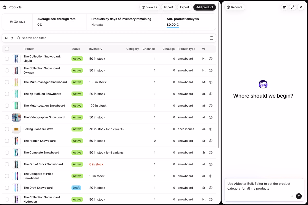
Task: Open ABC product analysis metric
Action: pos(183,19)
